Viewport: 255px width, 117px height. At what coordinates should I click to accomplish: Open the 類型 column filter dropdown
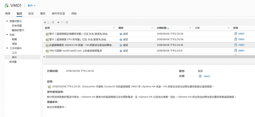point(152,28)
